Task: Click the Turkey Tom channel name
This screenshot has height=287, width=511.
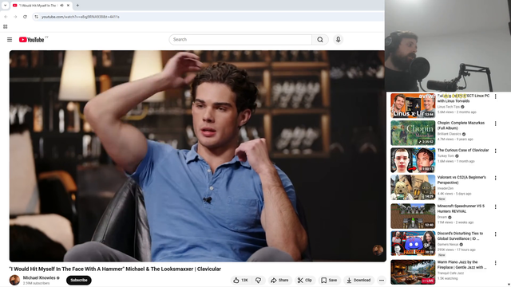Action: pos(446,156)
